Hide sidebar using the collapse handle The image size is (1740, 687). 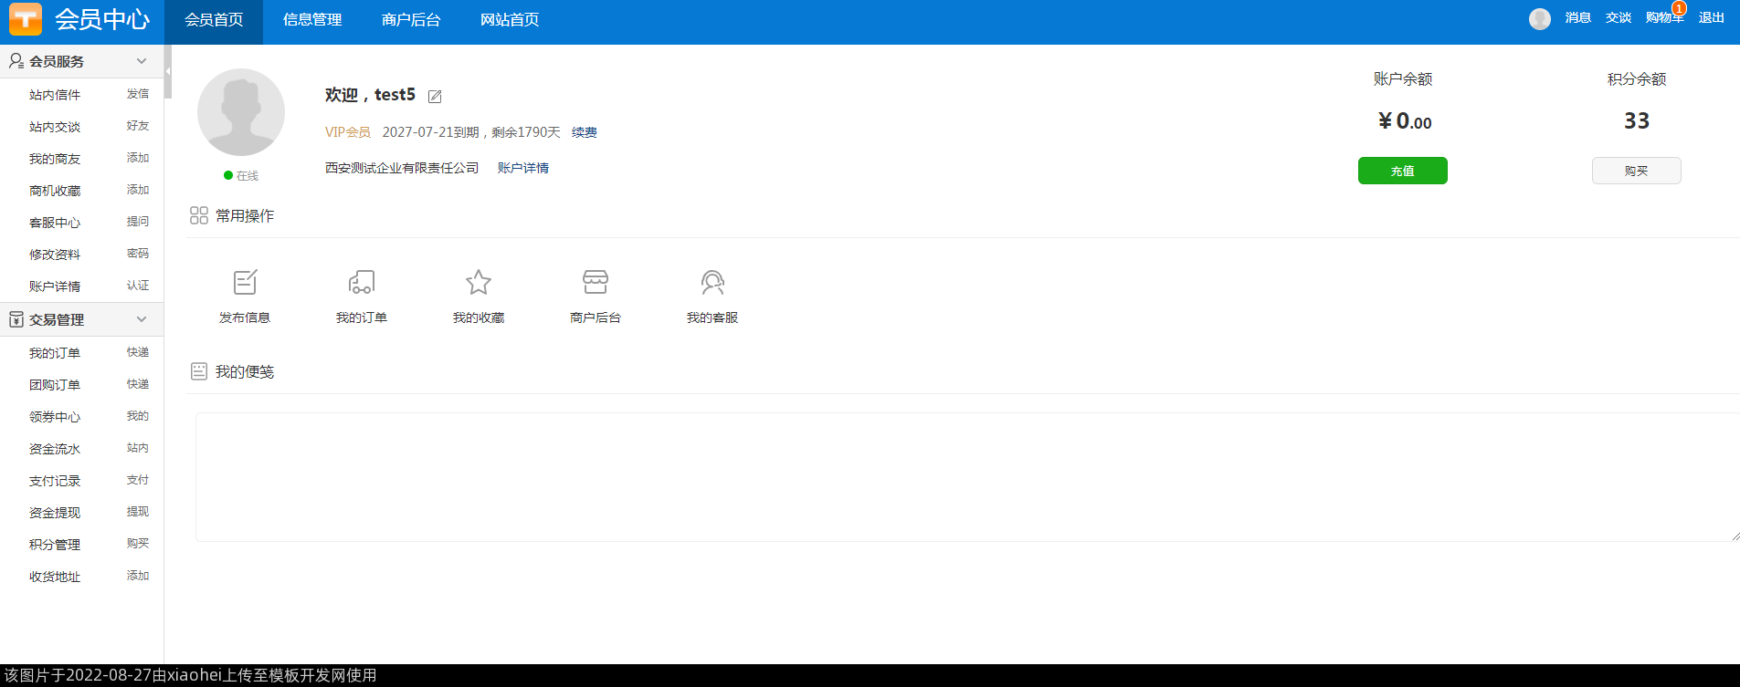coord(168,71)
